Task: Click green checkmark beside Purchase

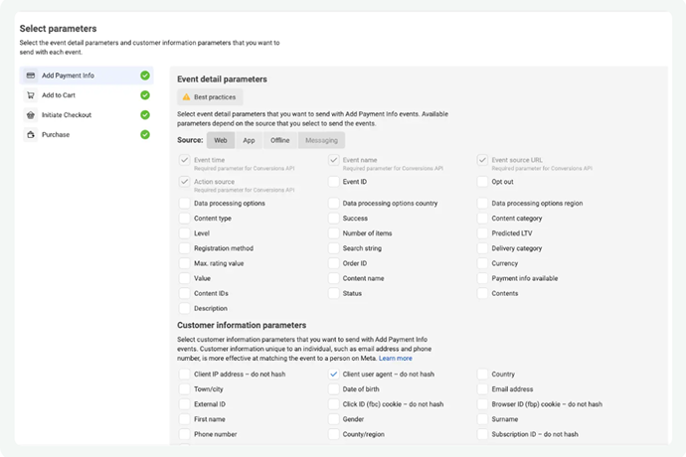Action: [x=145, y=134]
